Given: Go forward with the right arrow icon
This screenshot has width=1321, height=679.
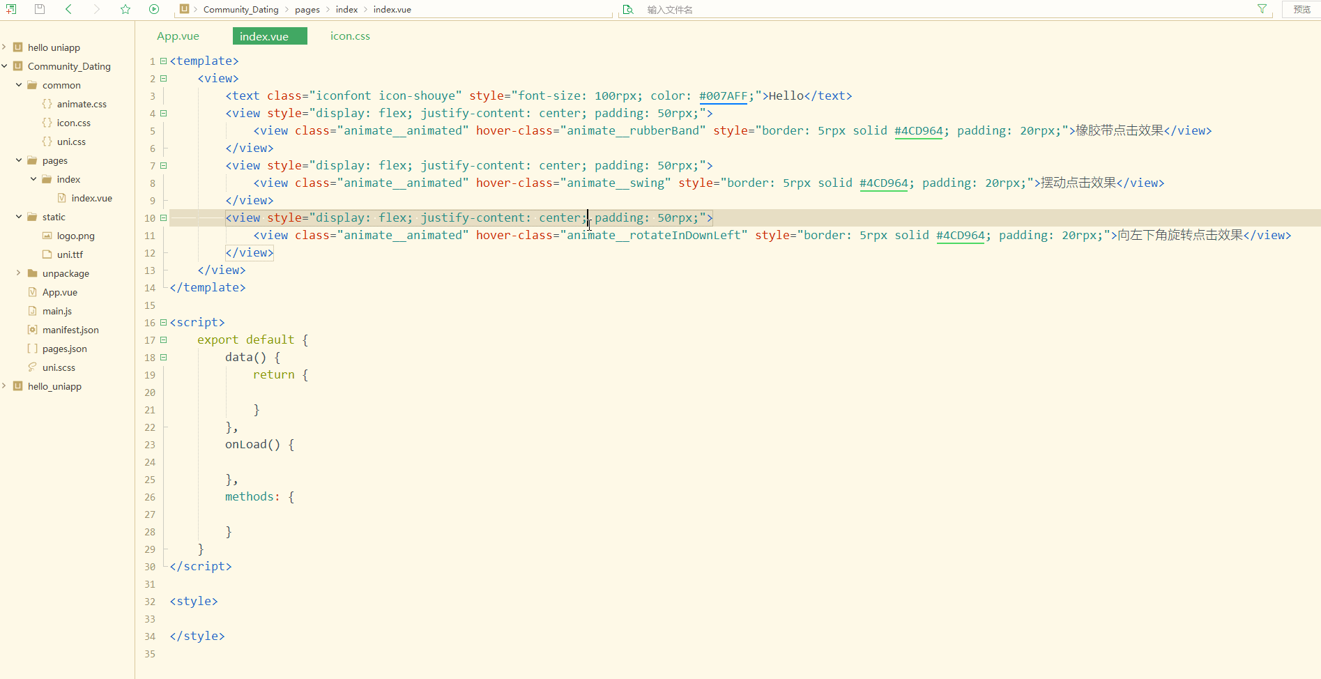Looking at the screenshot, I should pos(97,9).
